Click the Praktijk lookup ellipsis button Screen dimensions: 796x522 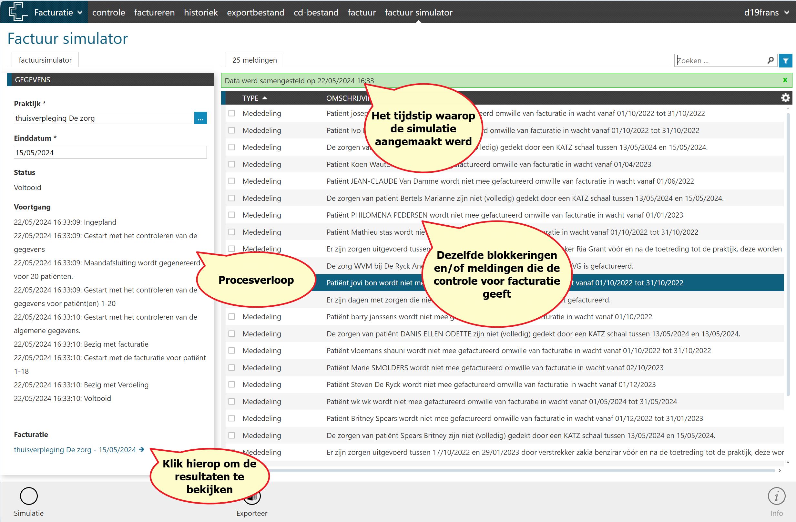point(200,118)
